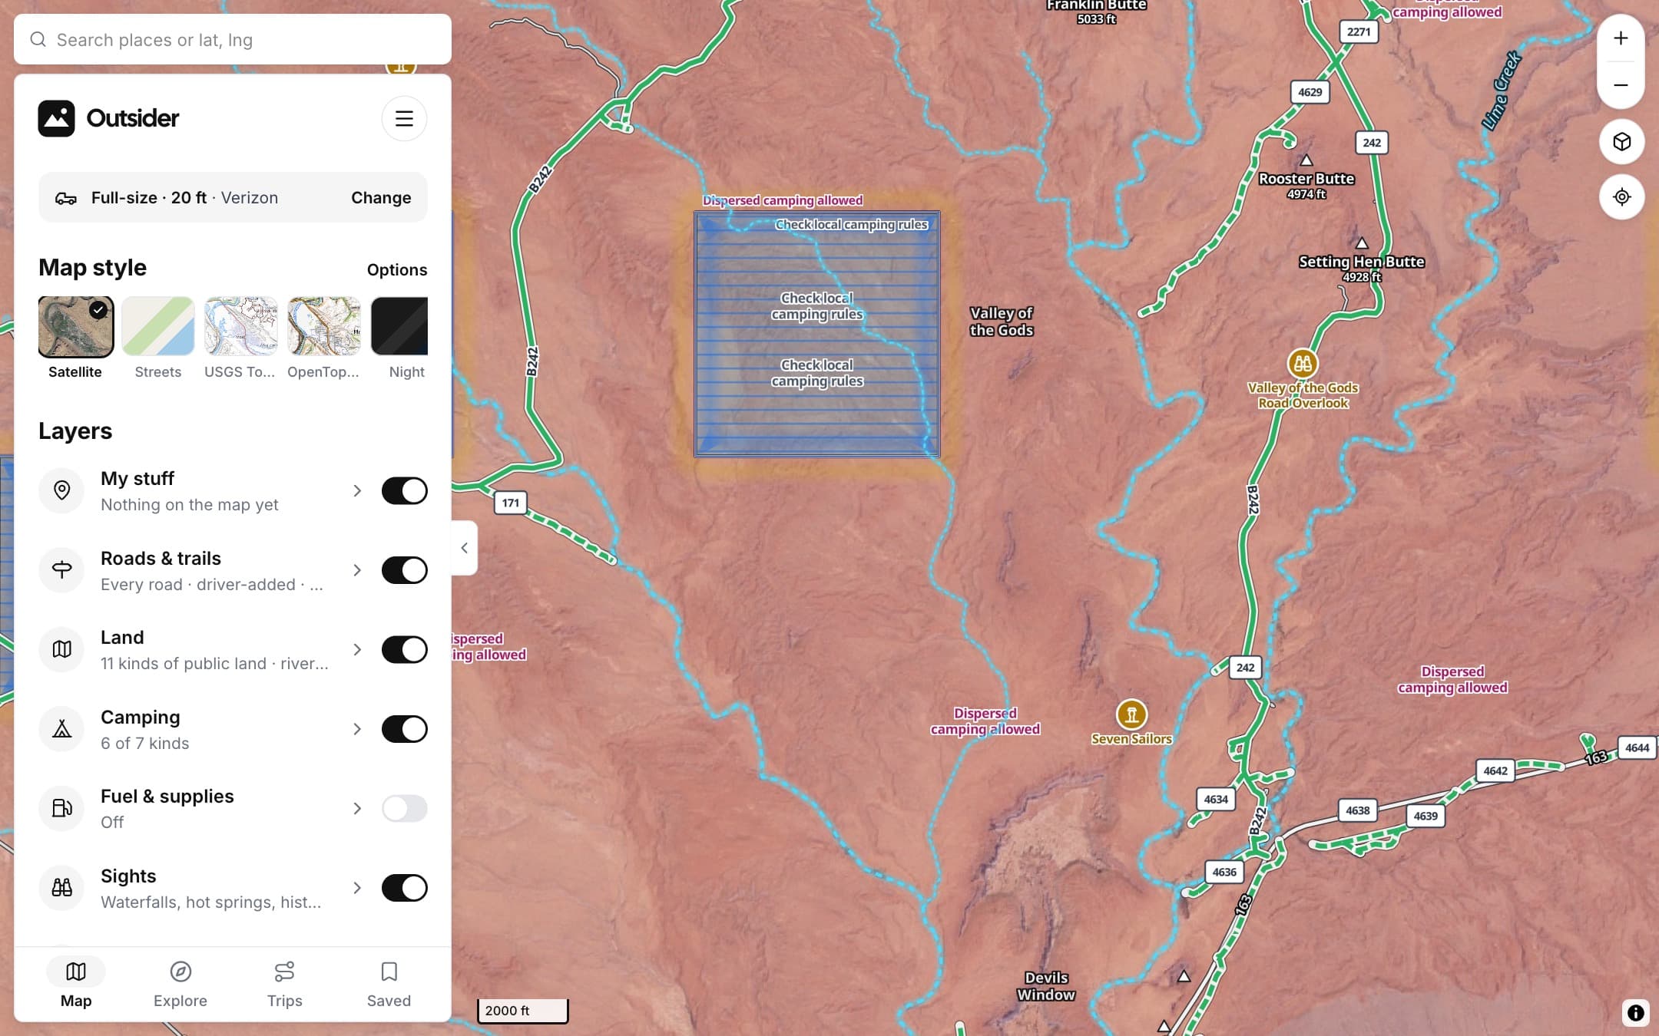Turn off the My stuff layer toggle
1659x1036 pixels.
tap(404, 490)
